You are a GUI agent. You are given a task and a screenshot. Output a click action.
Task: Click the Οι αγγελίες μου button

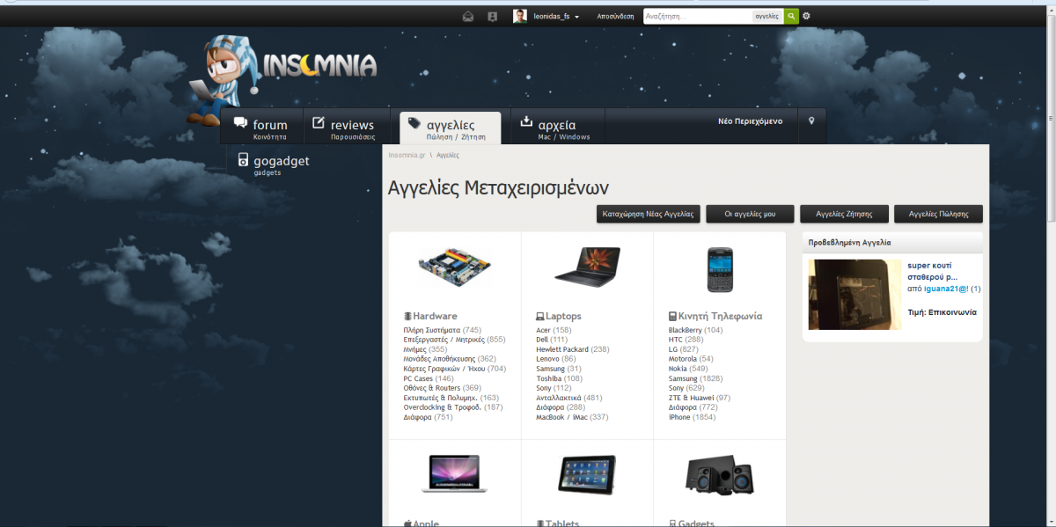pyautogui.click(x=750, y=214)
